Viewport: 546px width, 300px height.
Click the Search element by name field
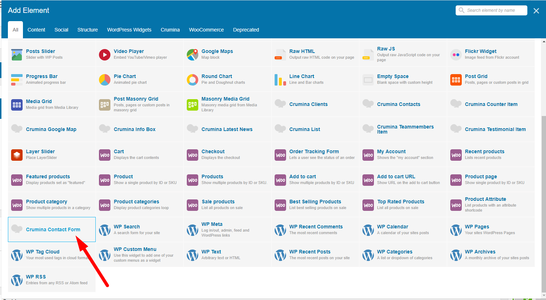tap(492, 10)
